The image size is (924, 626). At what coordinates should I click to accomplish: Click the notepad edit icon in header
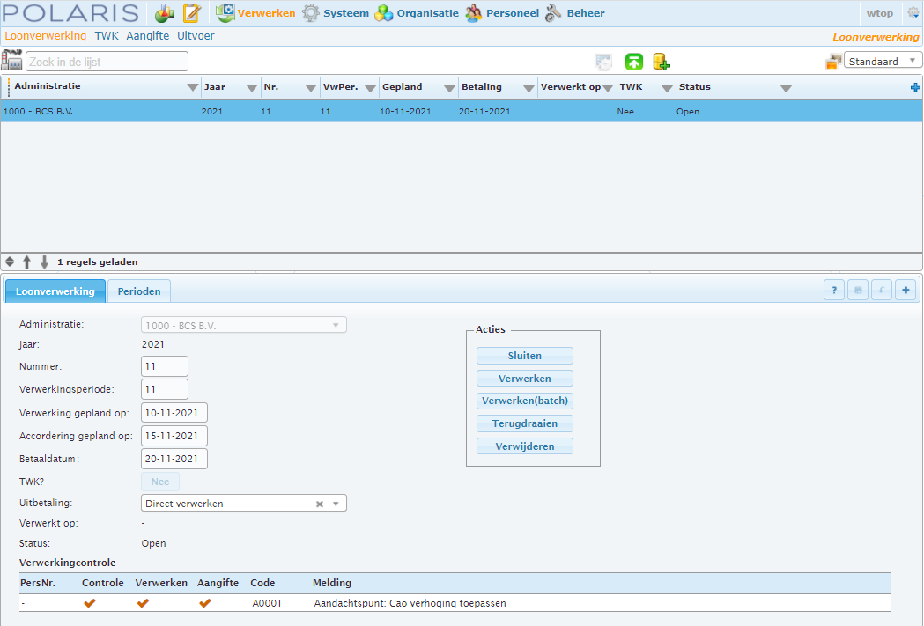[x=192, y=13]
